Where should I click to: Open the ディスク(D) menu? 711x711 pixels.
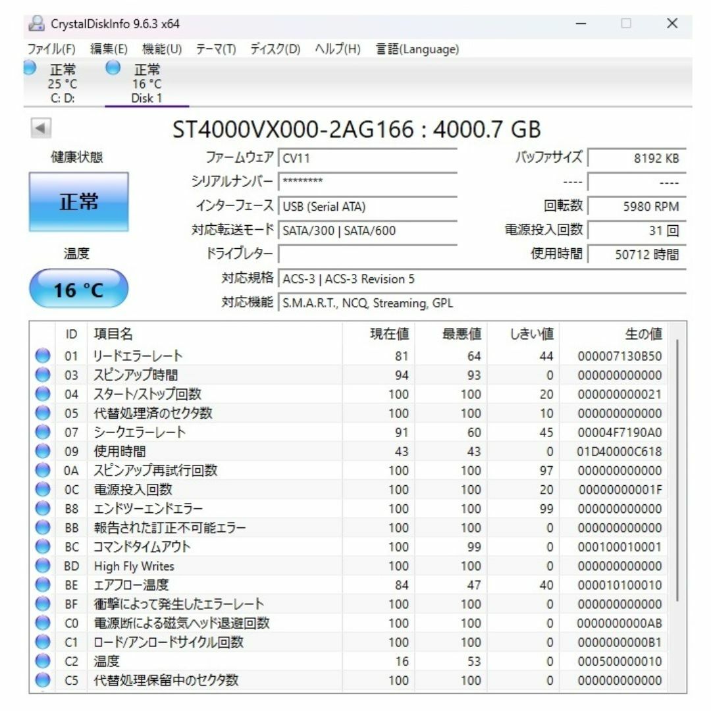tap(275, 49)
